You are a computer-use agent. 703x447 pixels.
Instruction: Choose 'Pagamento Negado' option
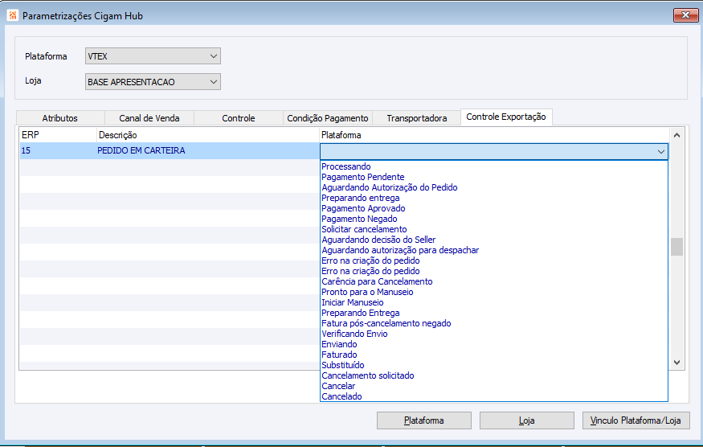pyautogui.click(x=359, y=219)
